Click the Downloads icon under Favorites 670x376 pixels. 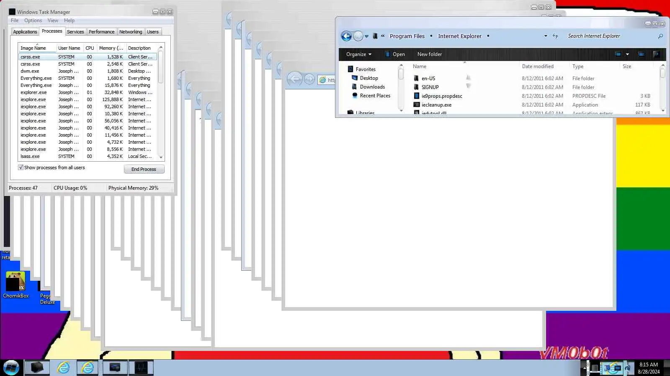pos(355,86)
